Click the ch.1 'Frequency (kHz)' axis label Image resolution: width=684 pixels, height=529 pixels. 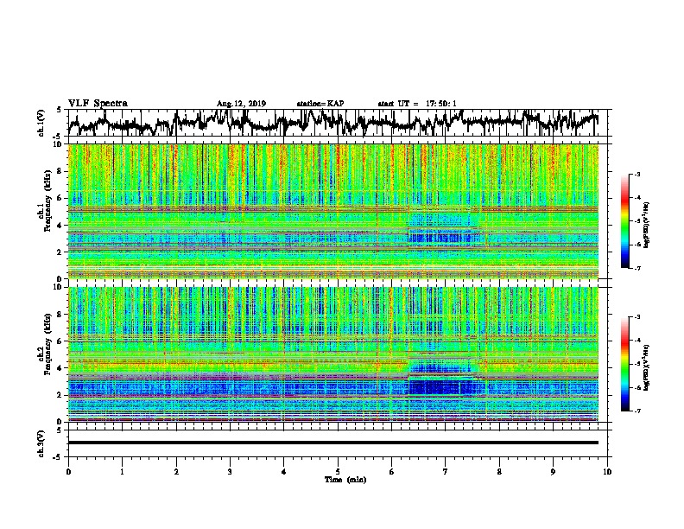point(47,201)
